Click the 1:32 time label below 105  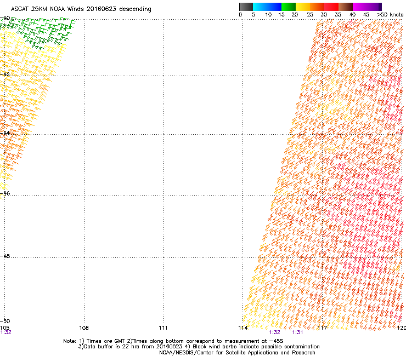[x=5, y=332]
